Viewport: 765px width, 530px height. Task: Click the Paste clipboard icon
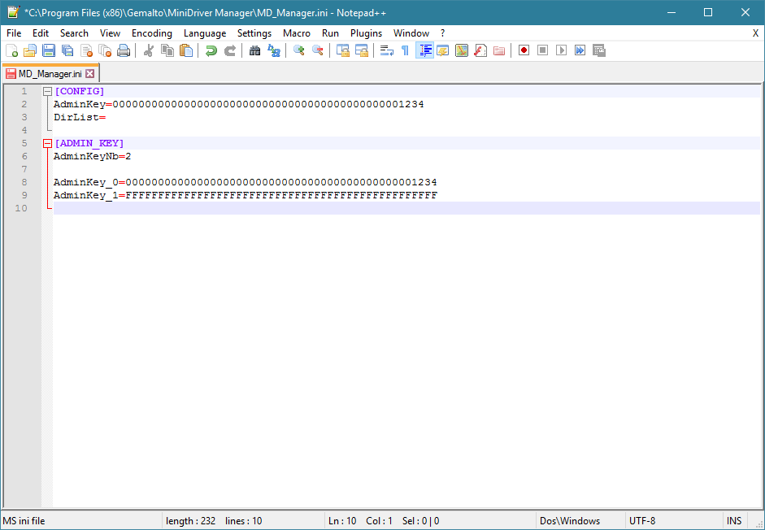coord(186,50)
